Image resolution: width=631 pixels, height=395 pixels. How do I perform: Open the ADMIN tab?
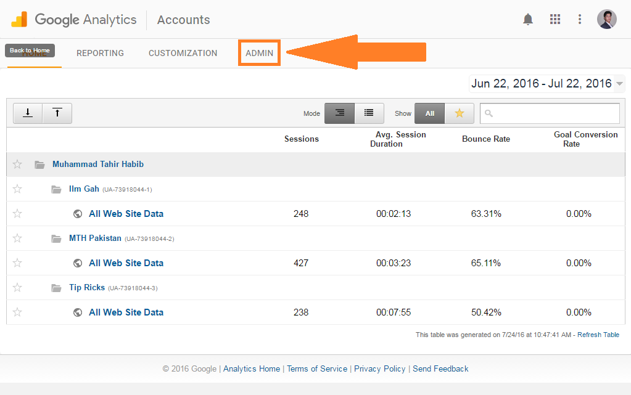point(259,53)
